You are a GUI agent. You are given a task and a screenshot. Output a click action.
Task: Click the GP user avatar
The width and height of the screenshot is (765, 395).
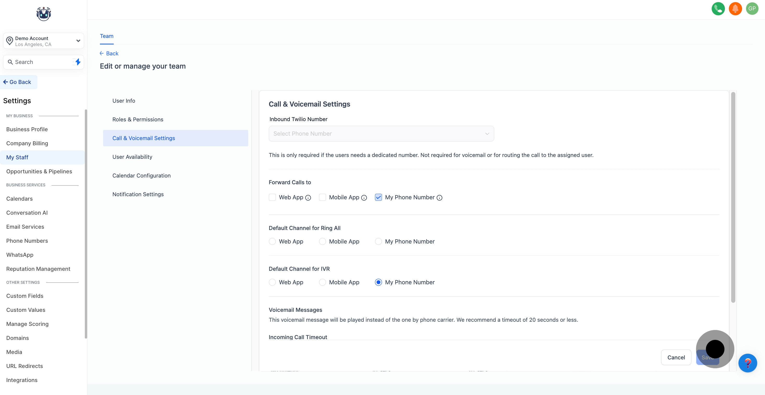click(x=752, y=9)
